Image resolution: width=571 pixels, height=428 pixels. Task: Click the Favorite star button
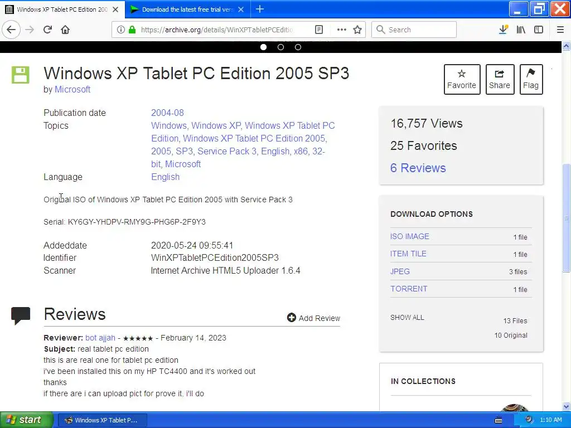point(462,79)
